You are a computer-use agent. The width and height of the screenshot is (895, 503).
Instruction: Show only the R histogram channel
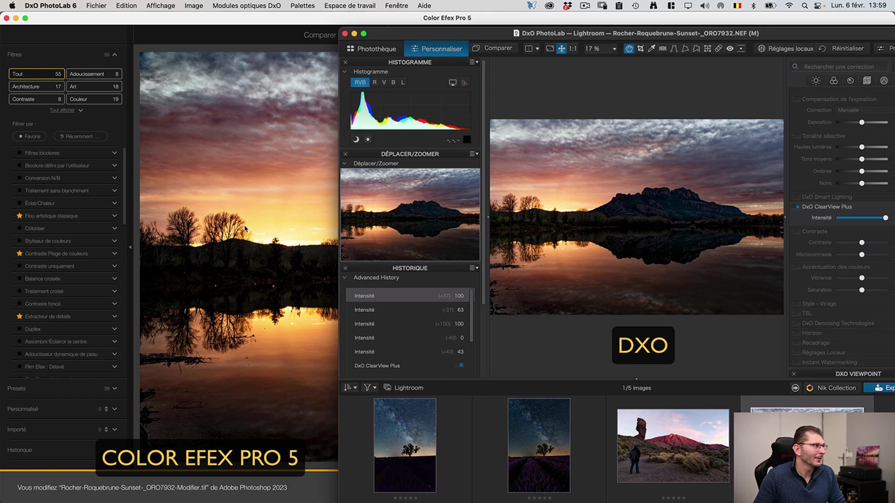(374, 82)
